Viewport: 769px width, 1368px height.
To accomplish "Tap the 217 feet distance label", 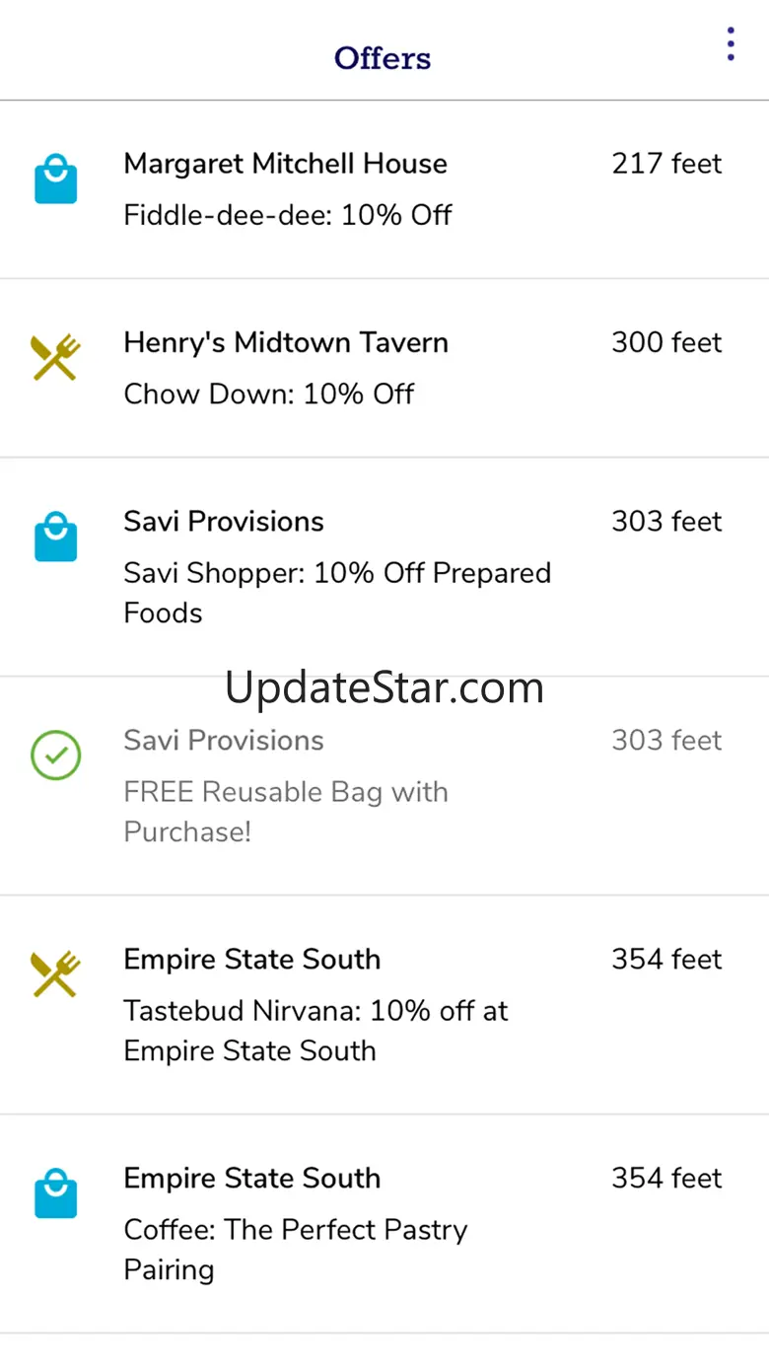I will tap(666, 164).
